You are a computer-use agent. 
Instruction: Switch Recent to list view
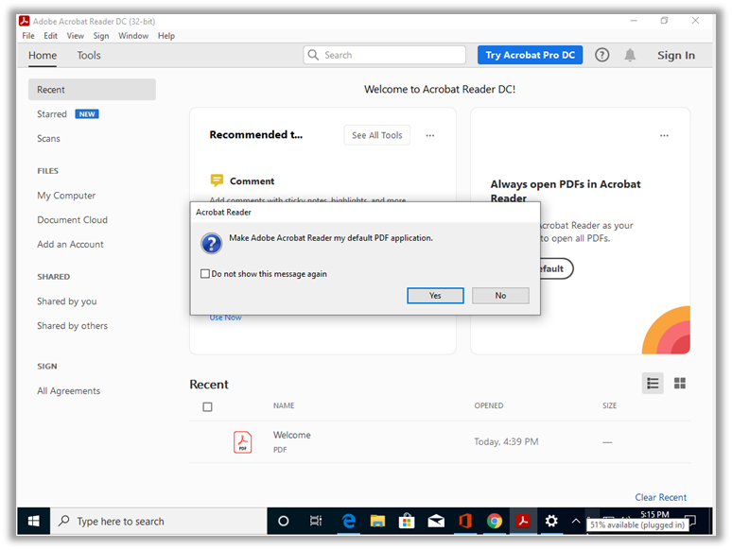pyautogui.click(x=653, y=384)
